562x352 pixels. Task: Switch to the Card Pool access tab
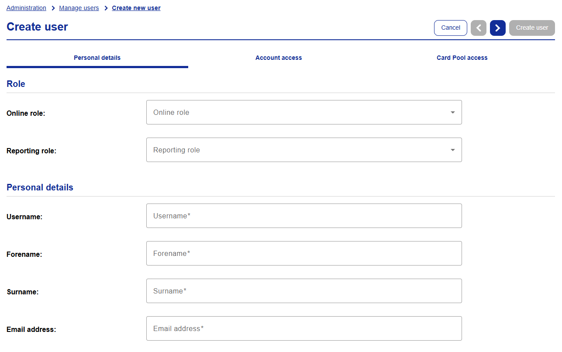pyautogui.click(x=462, y=58)
